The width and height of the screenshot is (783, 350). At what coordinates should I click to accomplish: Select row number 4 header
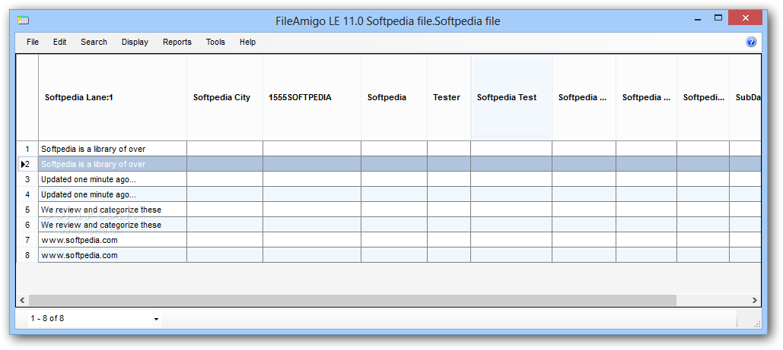tap(27, 194)
